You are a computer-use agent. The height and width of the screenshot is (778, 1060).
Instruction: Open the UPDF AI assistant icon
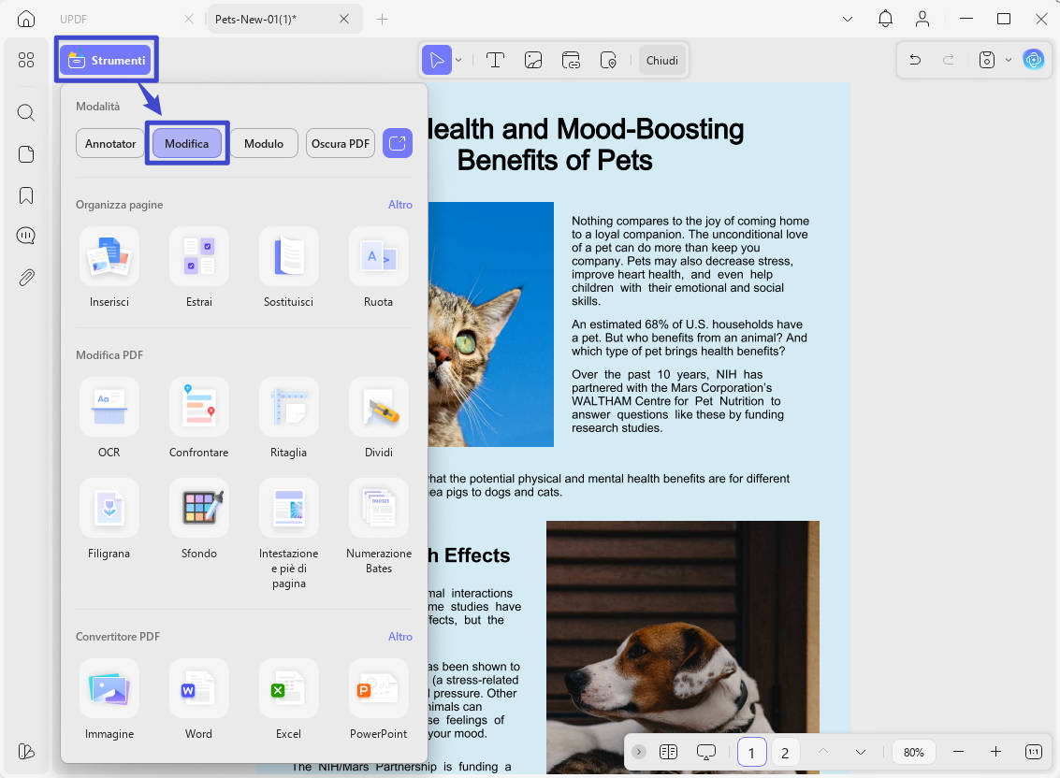(x=1034, y=60)
